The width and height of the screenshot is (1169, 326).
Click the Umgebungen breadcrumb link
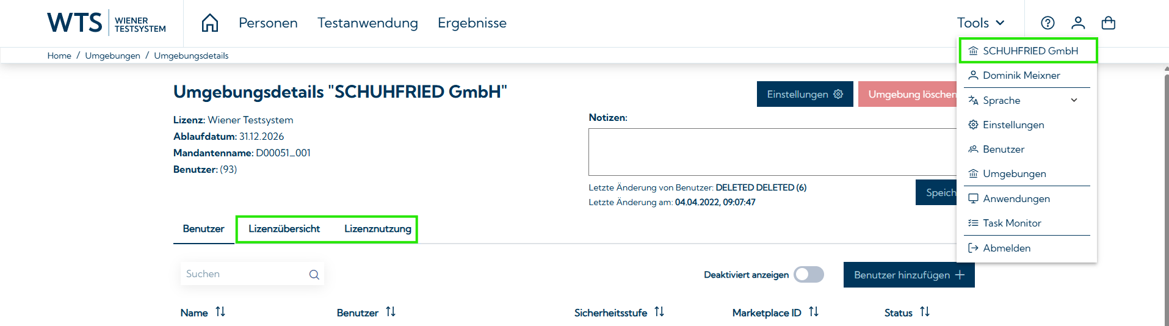click(112, 56)
